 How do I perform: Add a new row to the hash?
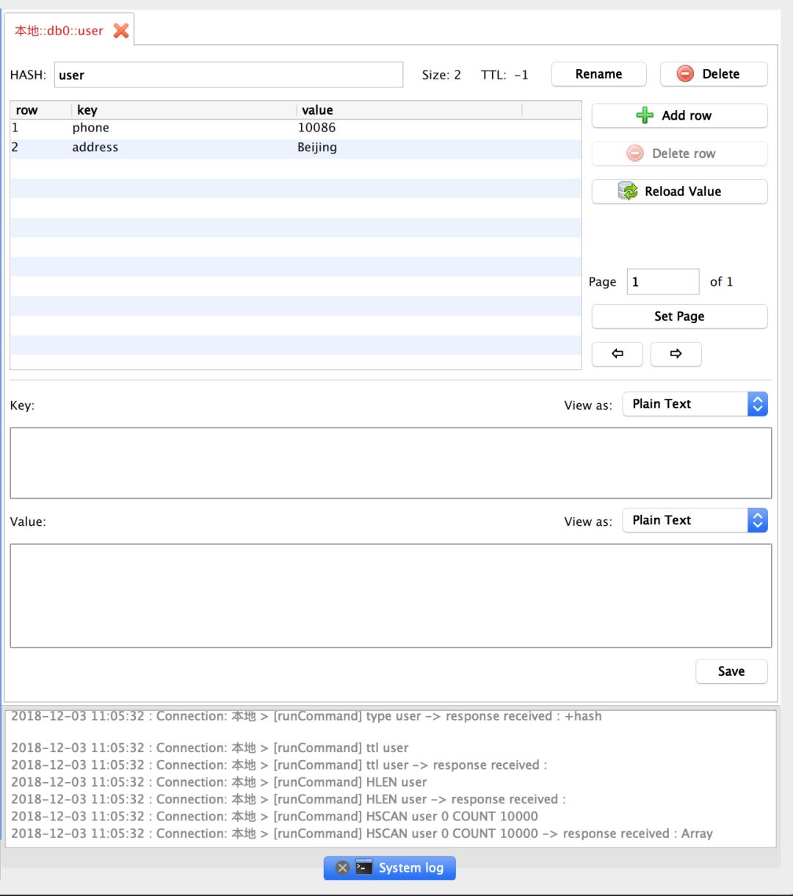tap(679, 115)
